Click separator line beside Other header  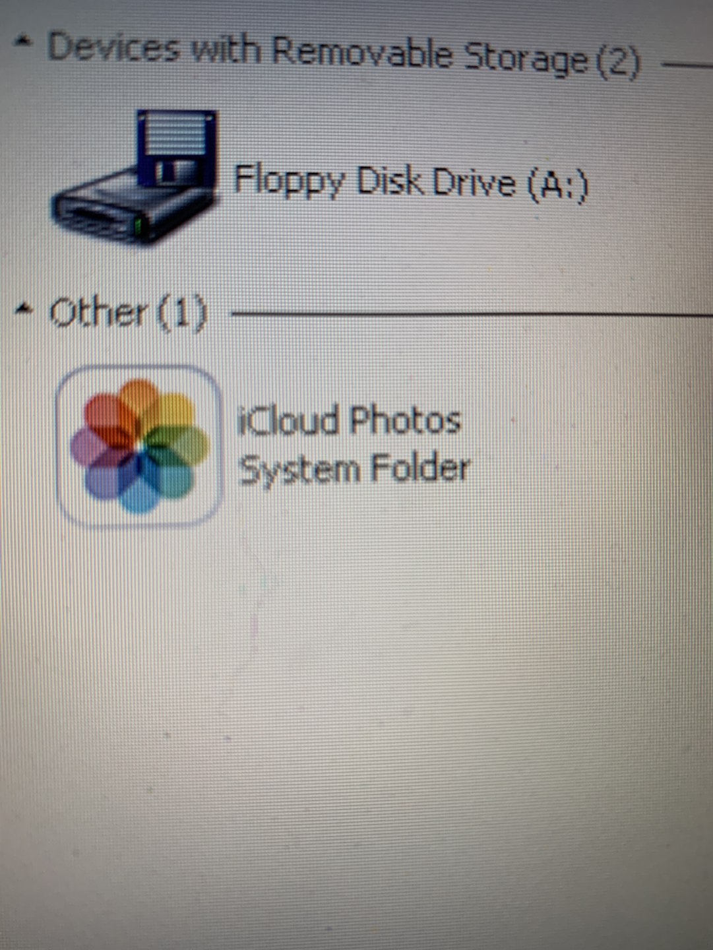pos(472,313)
